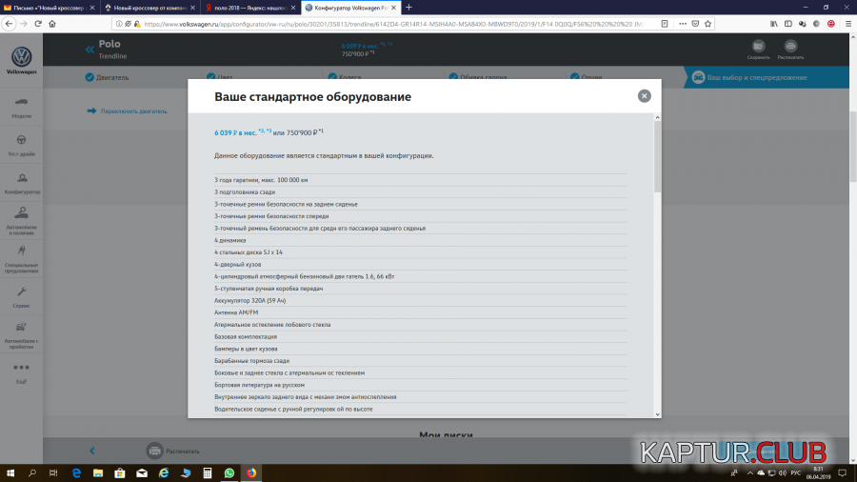Expand the Ещё three-dots sidebar menu
This screenshot has width=857, height=482.
click(21, 371)
